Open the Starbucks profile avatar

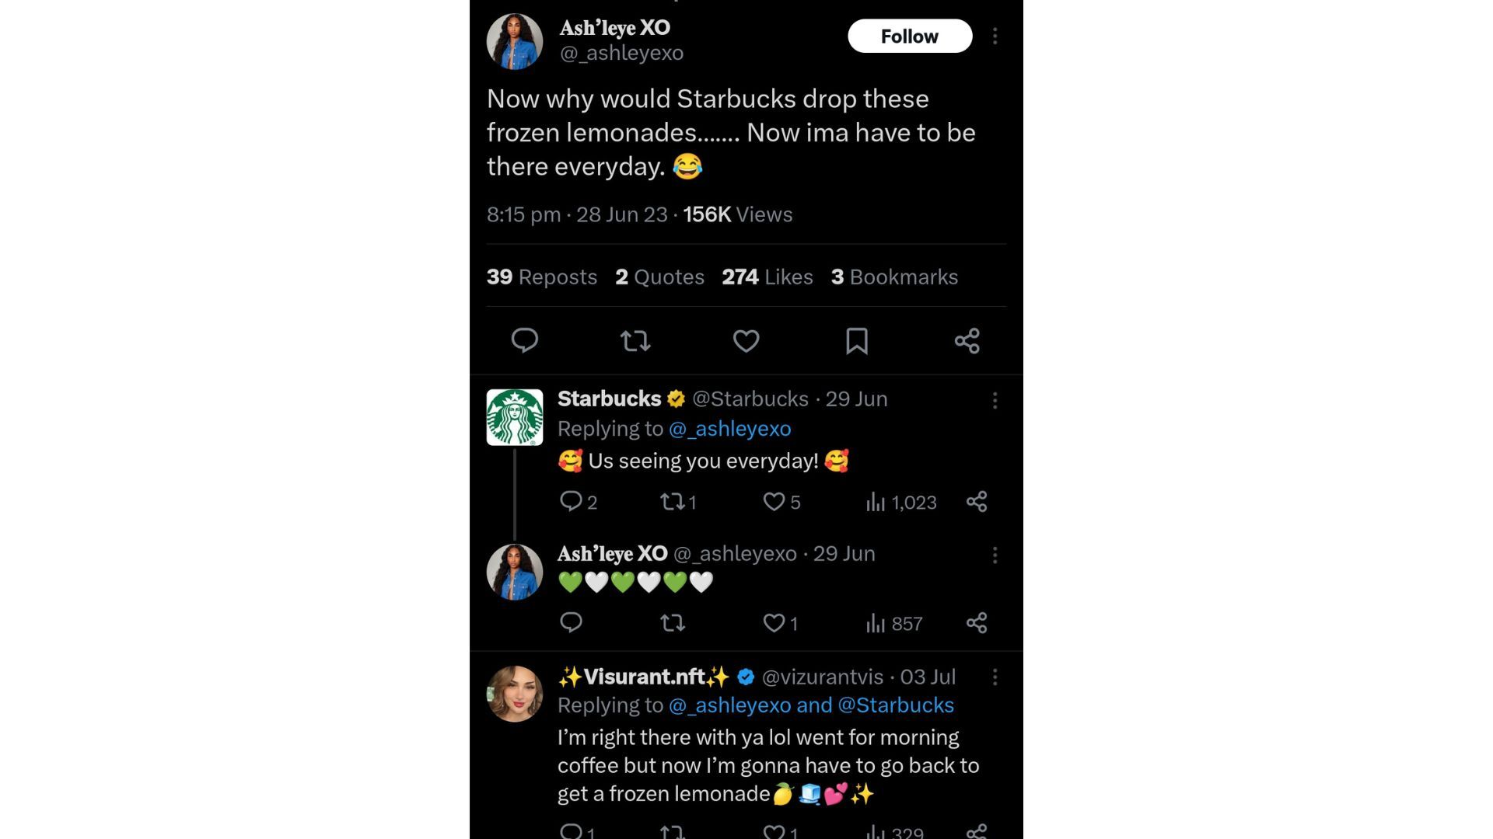point(514,417)
